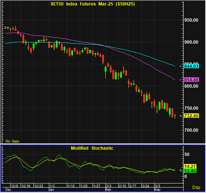Screen dimensions: 206x193
Task: Select the 1/13 date marker
Action: click(71, 186)
